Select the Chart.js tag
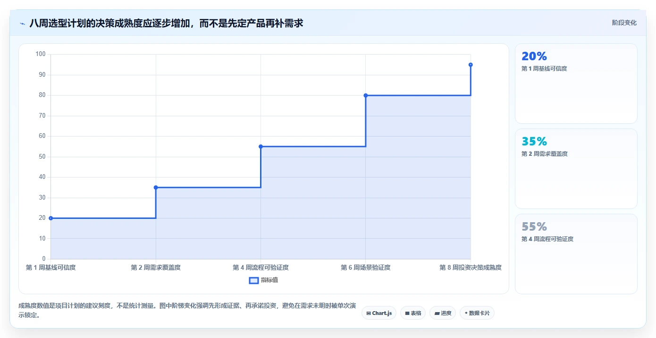656x338 pixels. click(x=379, y=313)
